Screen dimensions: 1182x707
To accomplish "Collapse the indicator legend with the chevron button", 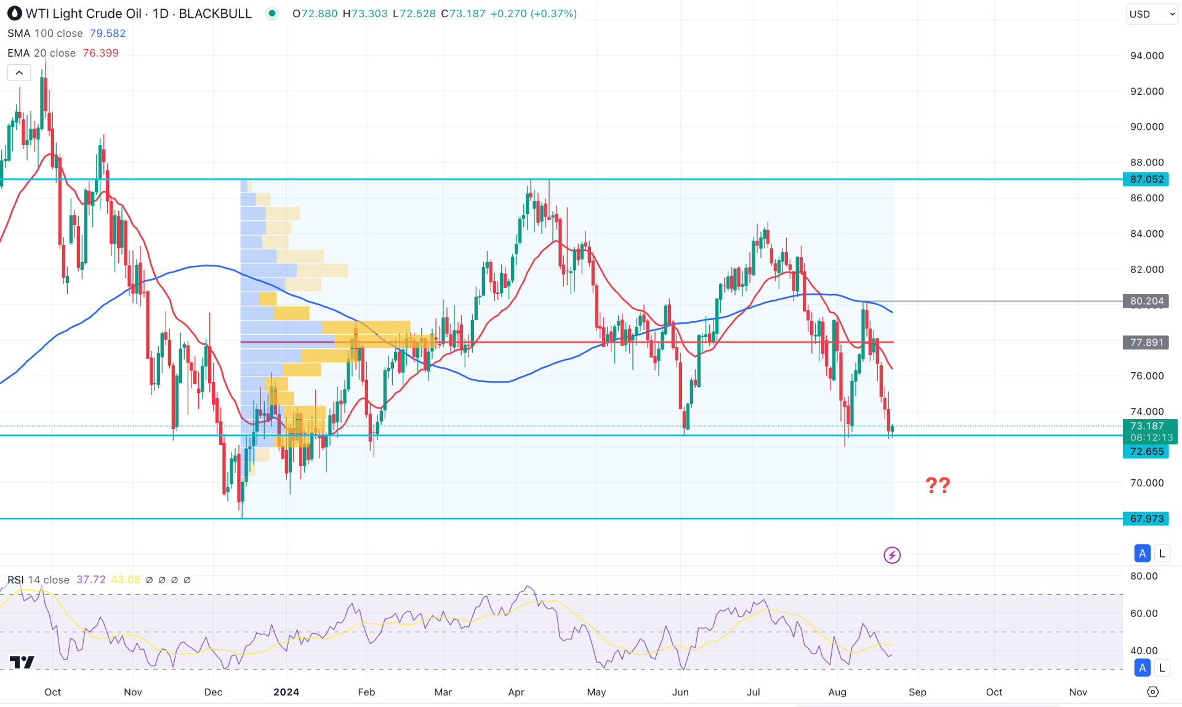I will coord(19,73).
